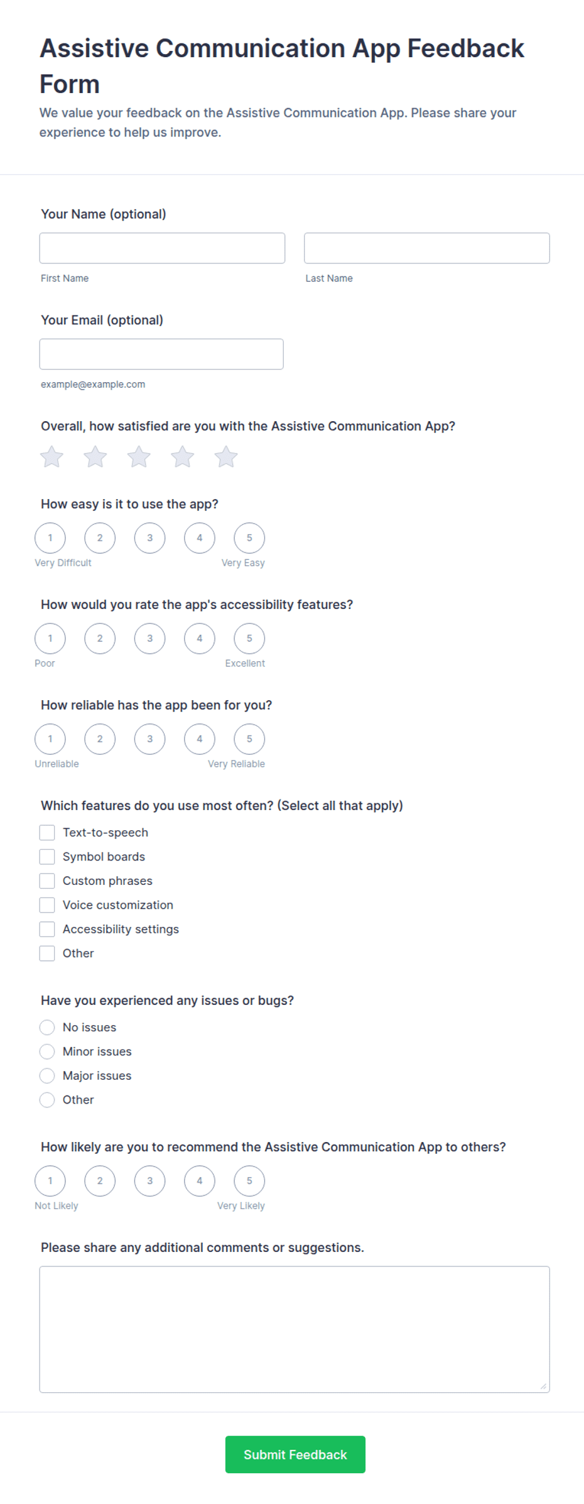Click the First Name input field
584x1504 pixels.
click(162, 248)
